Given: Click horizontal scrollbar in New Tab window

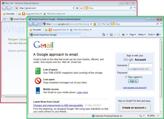Looking at the screenshot, I should tap(16, 96).
